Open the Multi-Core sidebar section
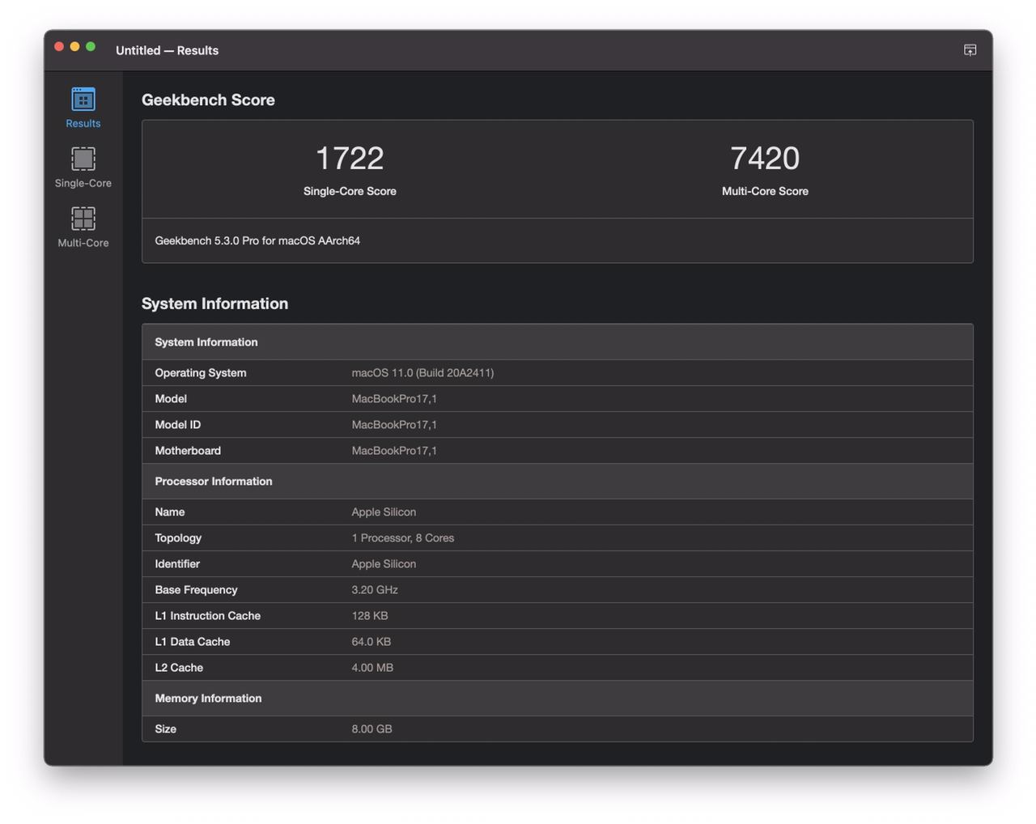Viewport: 1036px width, 824px height. coord(83,227)
